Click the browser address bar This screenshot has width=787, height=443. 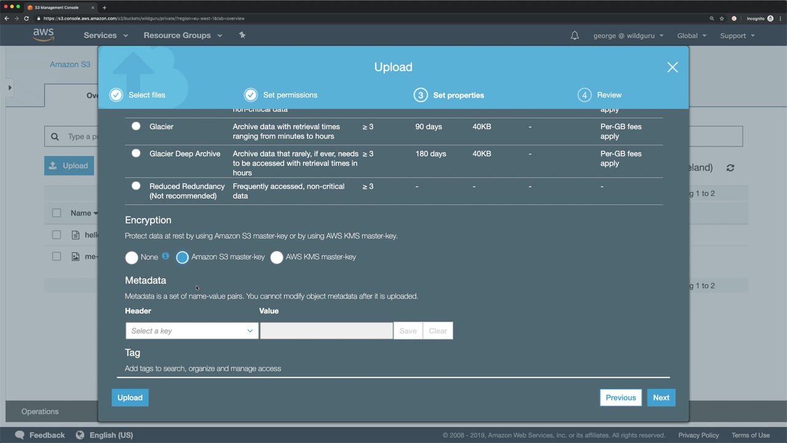(x=369, y=18)
